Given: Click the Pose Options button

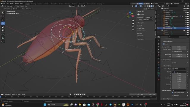Looking at the screenshot, I should point(152,9).
